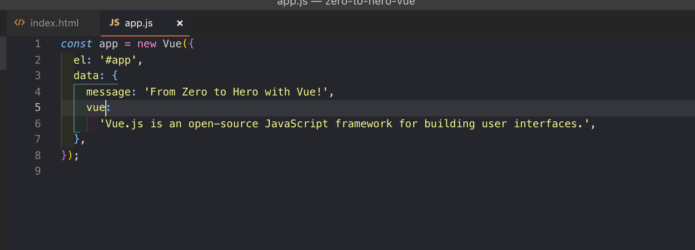Click the JS file icon on app.js tab
This screenshot has height=250, width=695.
click(x=115, y=23)
